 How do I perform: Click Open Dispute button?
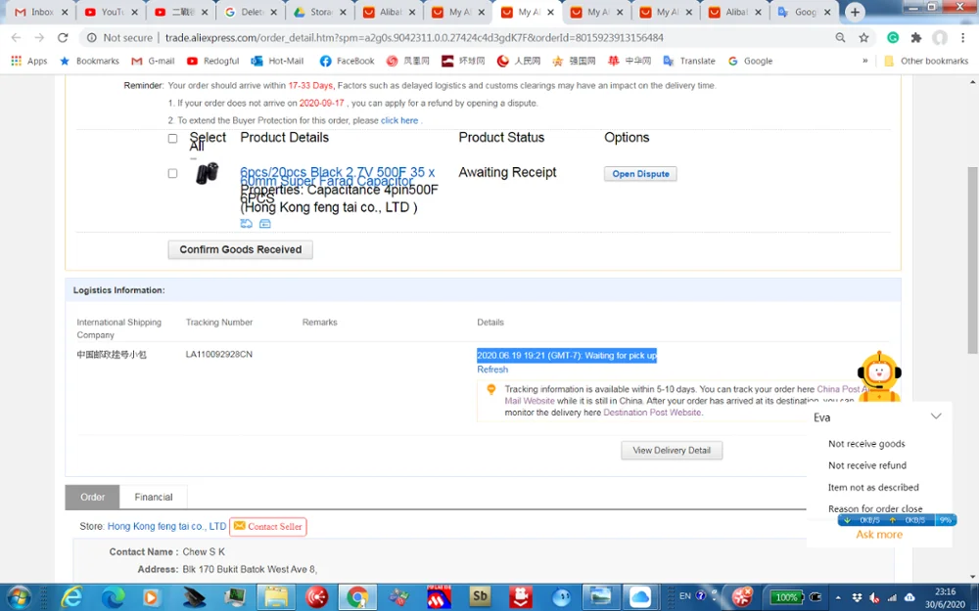(x=640, y=174)
